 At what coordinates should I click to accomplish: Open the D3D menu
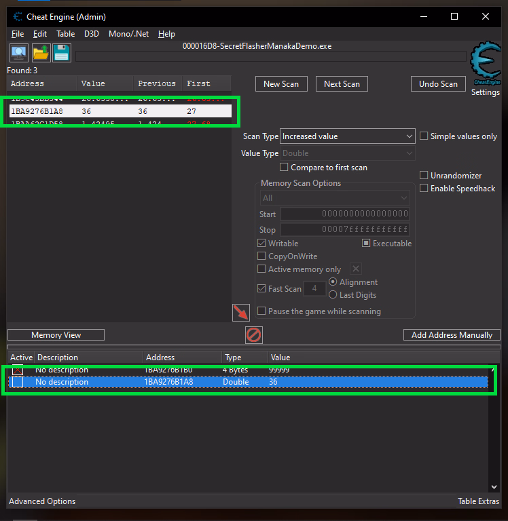92,34
